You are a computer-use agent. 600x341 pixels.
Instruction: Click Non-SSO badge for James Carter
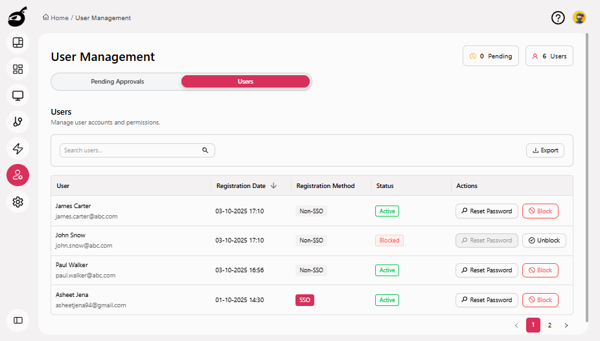coord(311,211)
